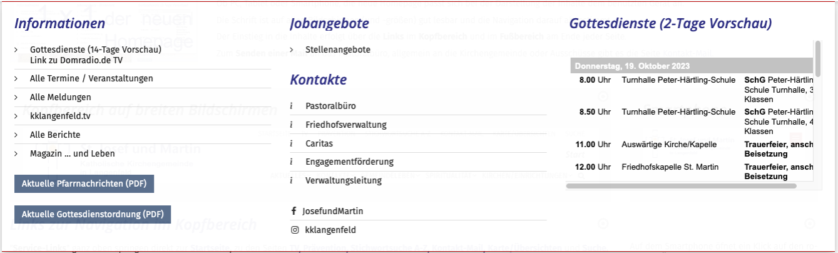This screenshot has width=838, height=253.
Task: Download Aktuelle Pfarrnachrichten (PDF)
Action: click(84, 184)
